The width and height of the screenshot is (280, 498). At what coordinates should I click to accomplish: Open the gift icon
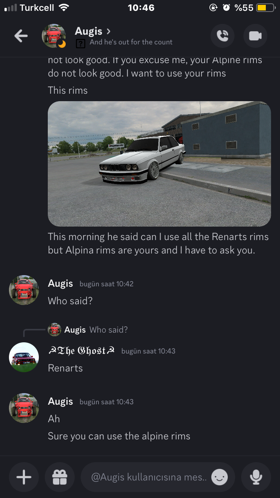pyautogui.click(x=60, y=477)
